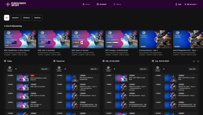Click See All in 15 Feb column

pos(193,69)
